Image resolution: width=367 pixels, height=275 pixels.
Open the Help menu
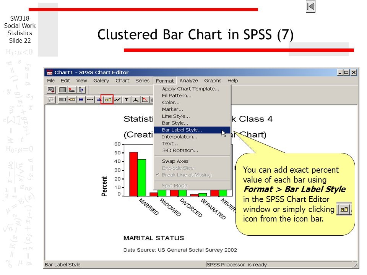(x=233, y=81)
